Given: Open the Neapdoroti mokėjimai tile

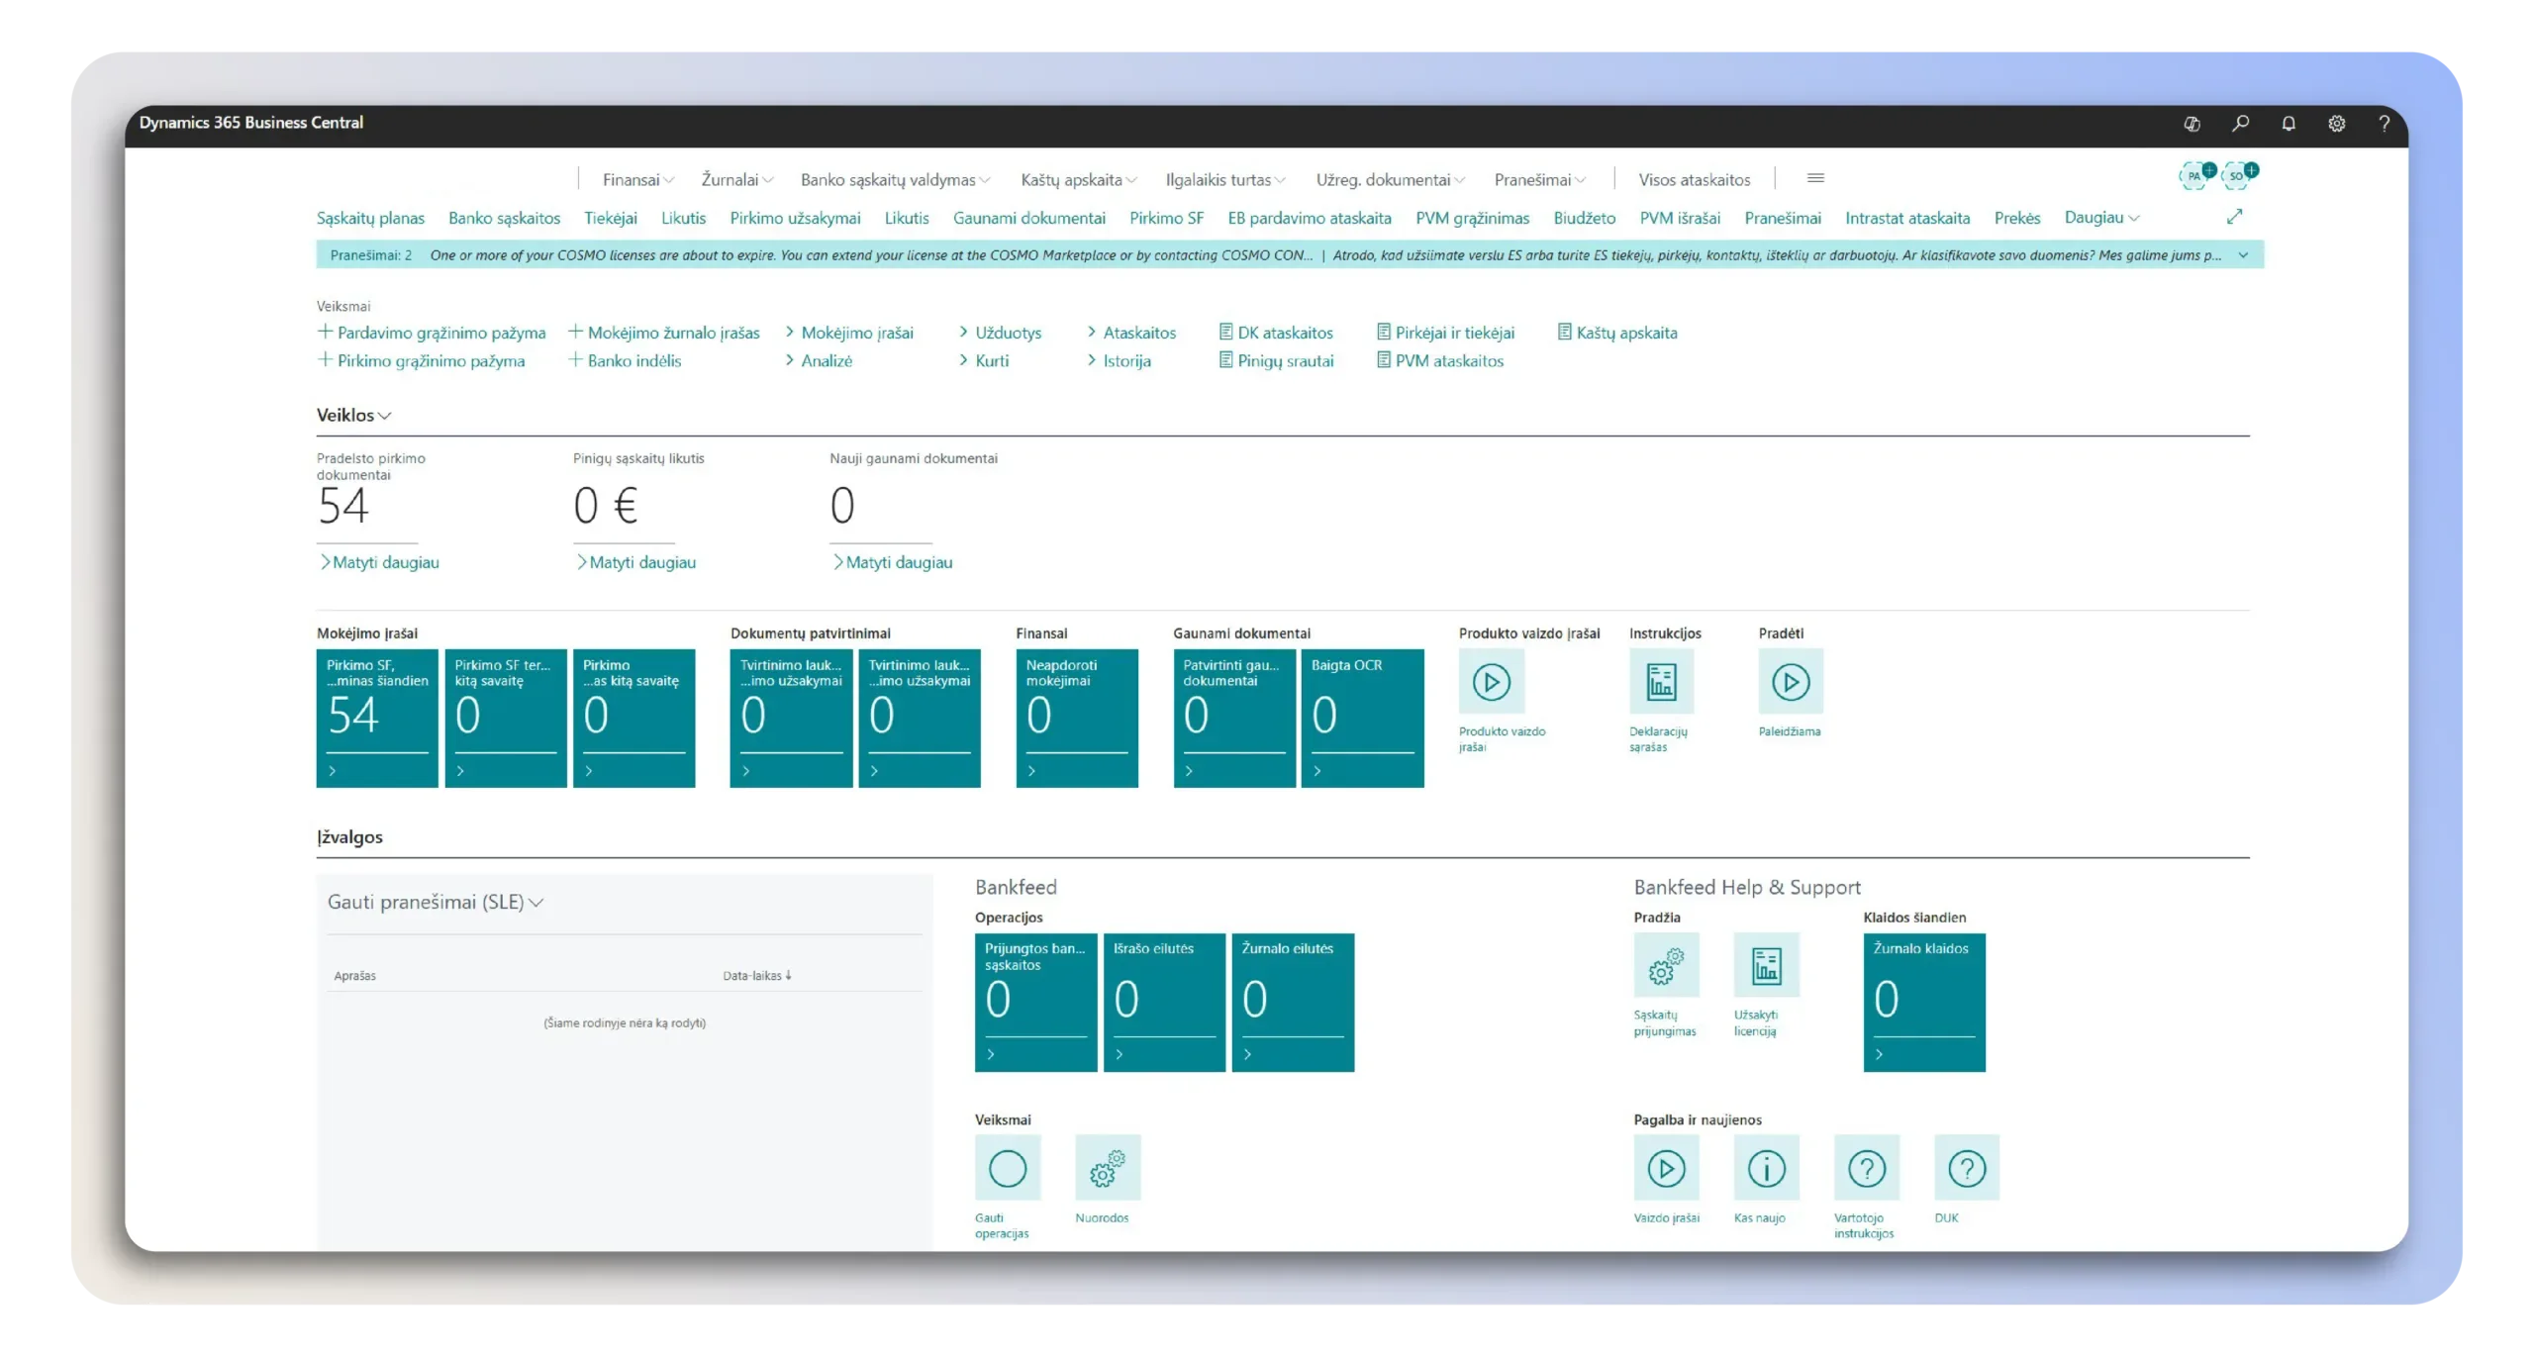Looking at the screenshot, I should pyautogui.click(x=1076, y=717).
